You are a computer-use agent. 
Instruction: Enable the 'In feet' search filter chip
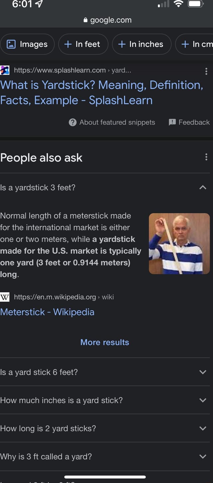click(83, 44)
